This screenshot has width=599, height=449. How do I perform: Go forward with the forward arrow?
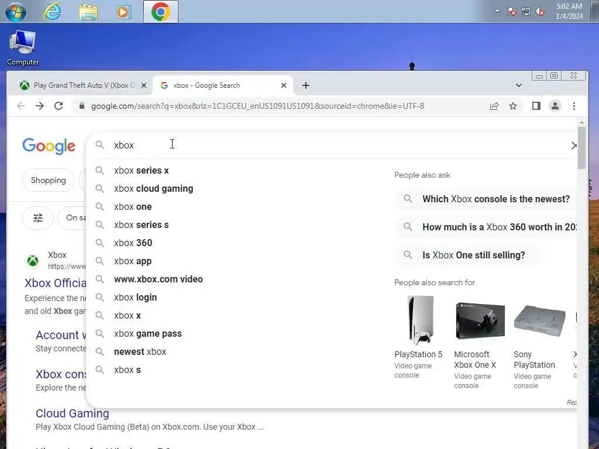(x=40, y=106)
